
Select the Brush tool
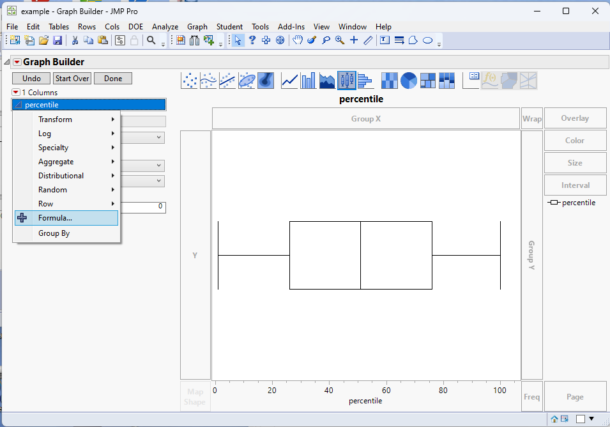[x=312, y=40]
